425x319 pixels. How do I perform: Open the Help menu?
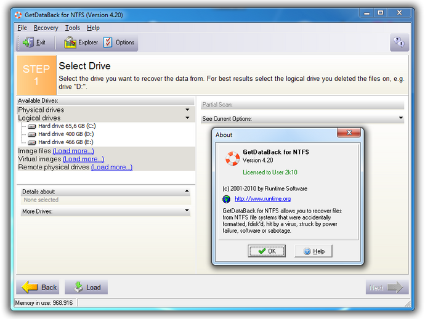point(93,28)
